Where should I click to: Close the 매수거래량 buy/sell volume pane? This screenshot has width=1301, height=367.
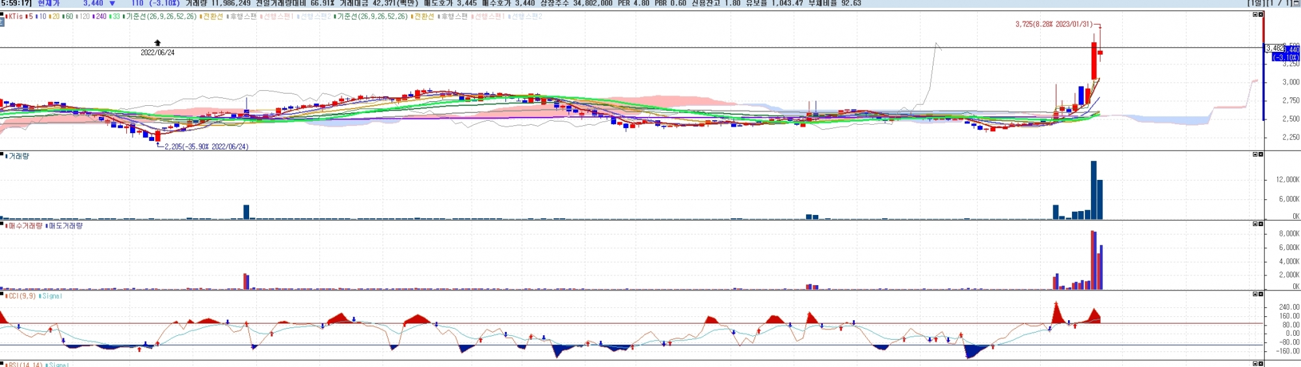point(1261,224)
